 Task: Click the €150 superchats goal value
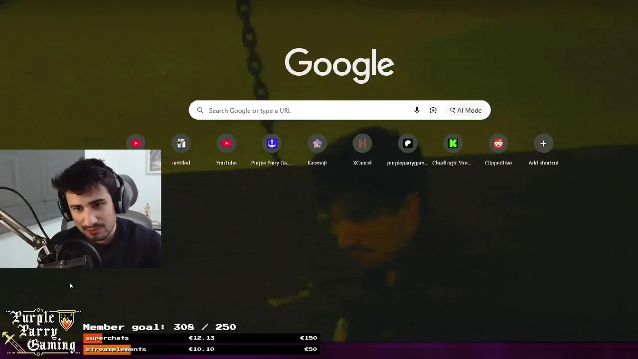point(308,338)
